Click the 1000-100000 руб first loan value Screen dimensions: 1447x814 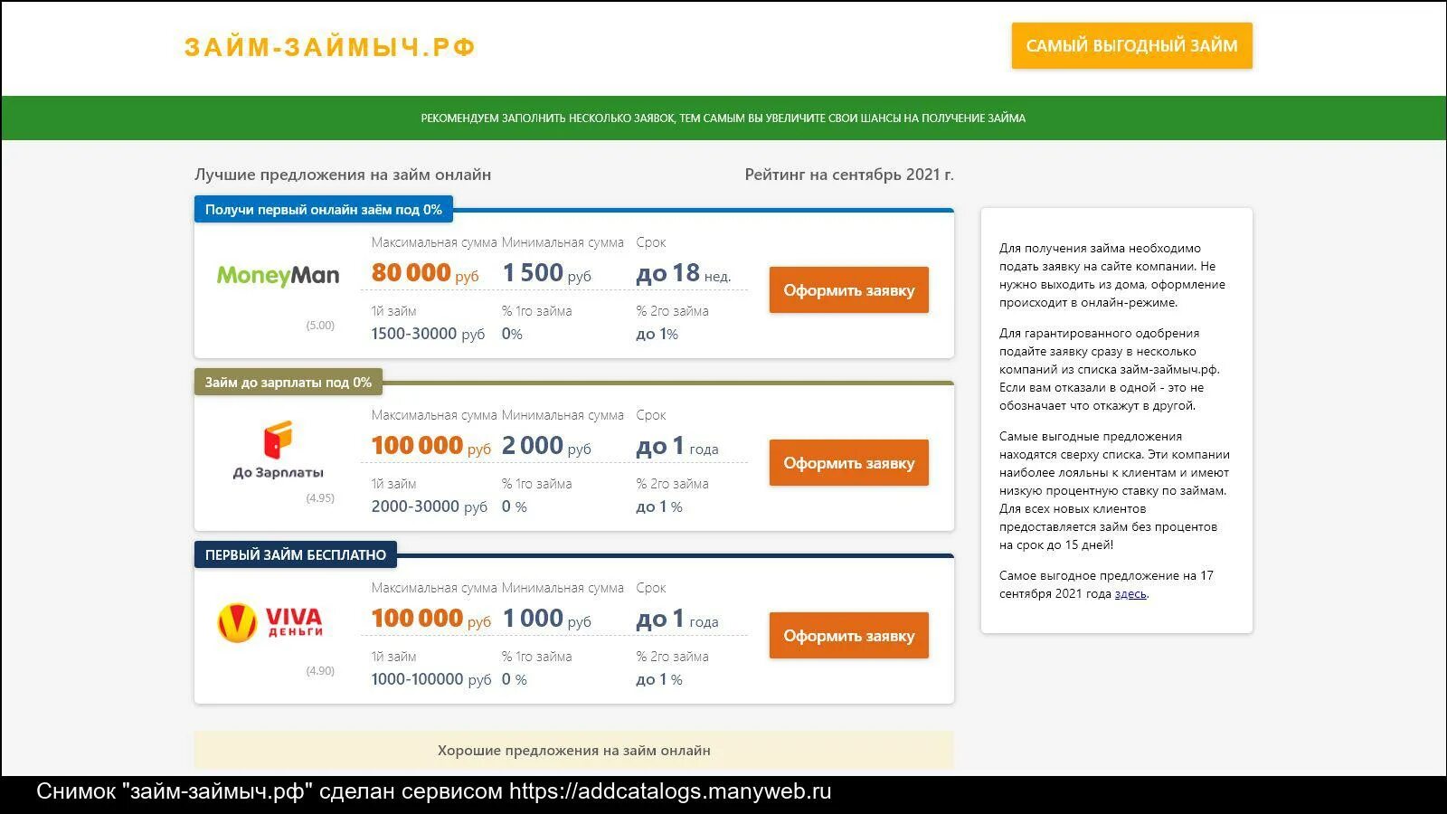coord(431,679)
